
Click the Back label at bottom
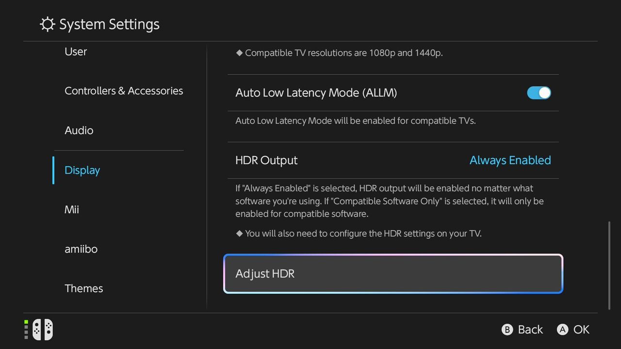click(x=530, y=330)
